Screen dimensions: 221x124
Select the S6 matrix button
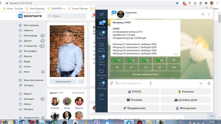[117, 67]
